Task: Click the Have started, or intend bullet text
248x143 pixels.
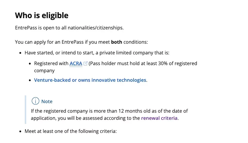Action: pos(97,53)
